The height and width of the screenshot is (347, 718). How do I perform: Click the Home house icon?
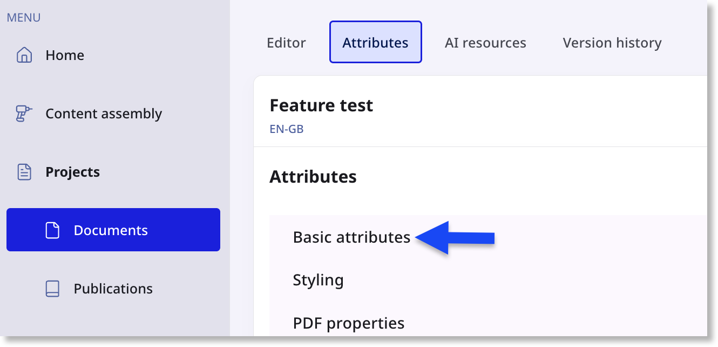[24, 55]
